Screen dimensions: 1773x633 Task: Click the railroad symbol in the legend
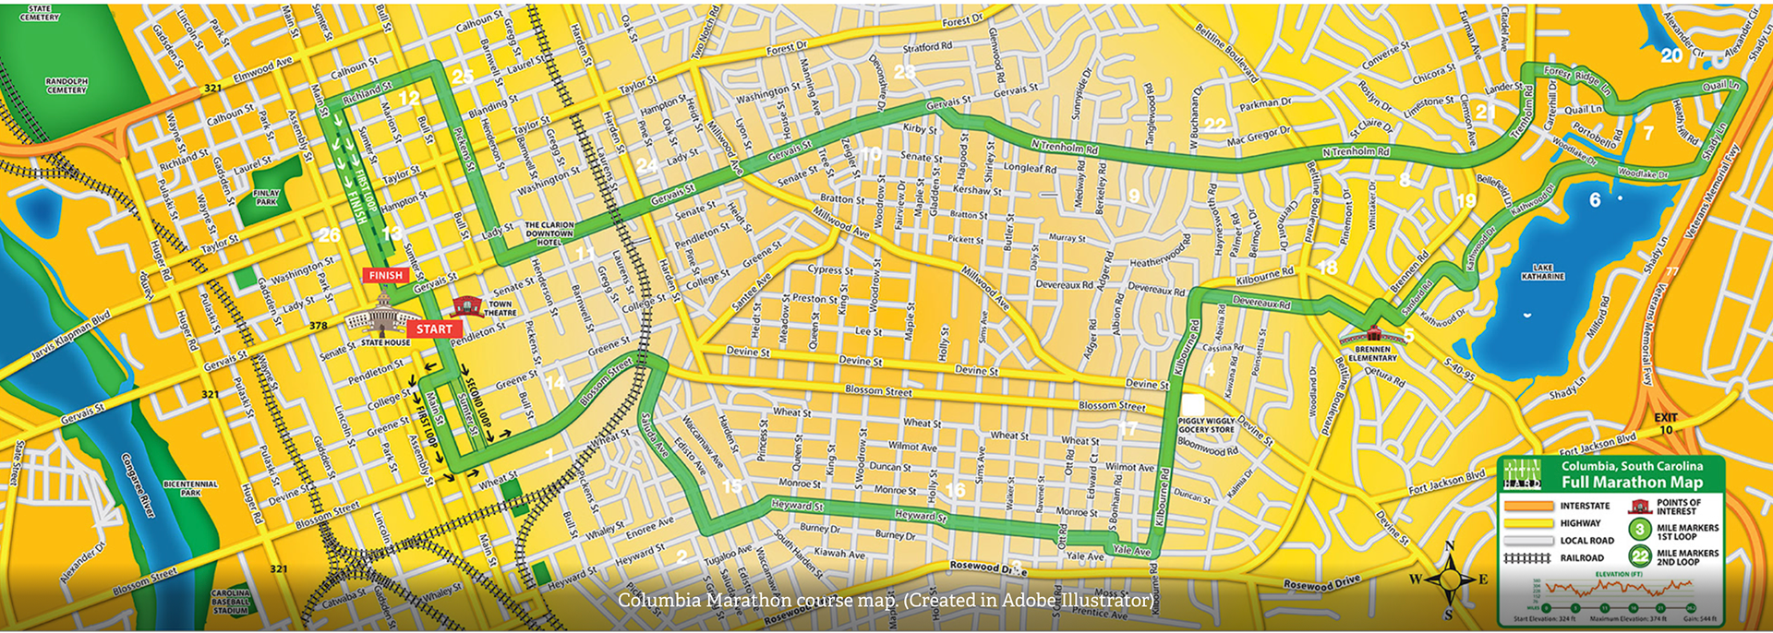tap(1527, 558)
